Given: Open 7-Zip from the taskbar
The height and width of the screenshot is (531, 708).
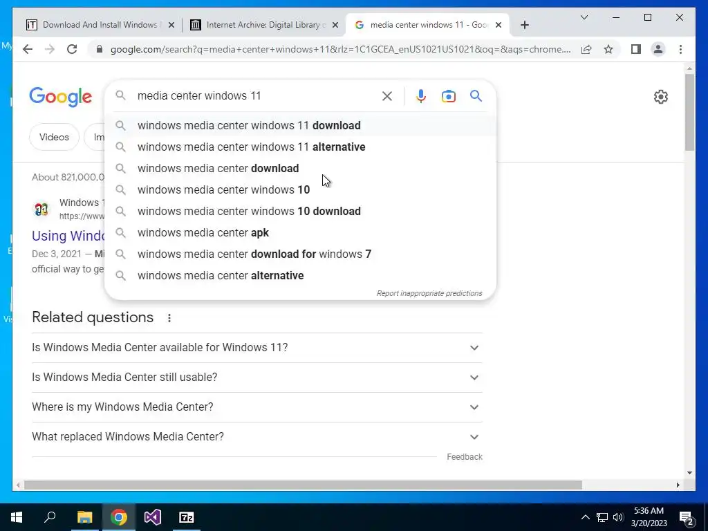Looking at the screenshot, I should (187, 517).
